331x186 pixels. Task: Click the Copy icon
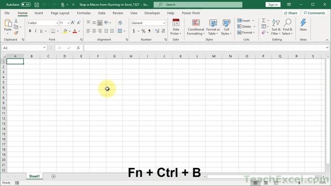tap(16, 27)
